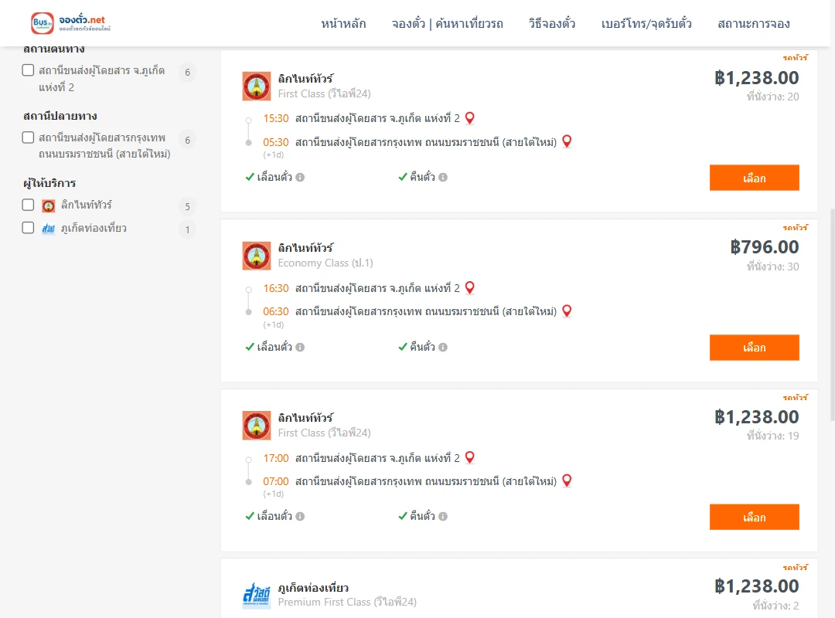Open เลื่อนตั๋ว info icon for 17:00 trip
The image size is (835, 618).
[x=300, y=516]
